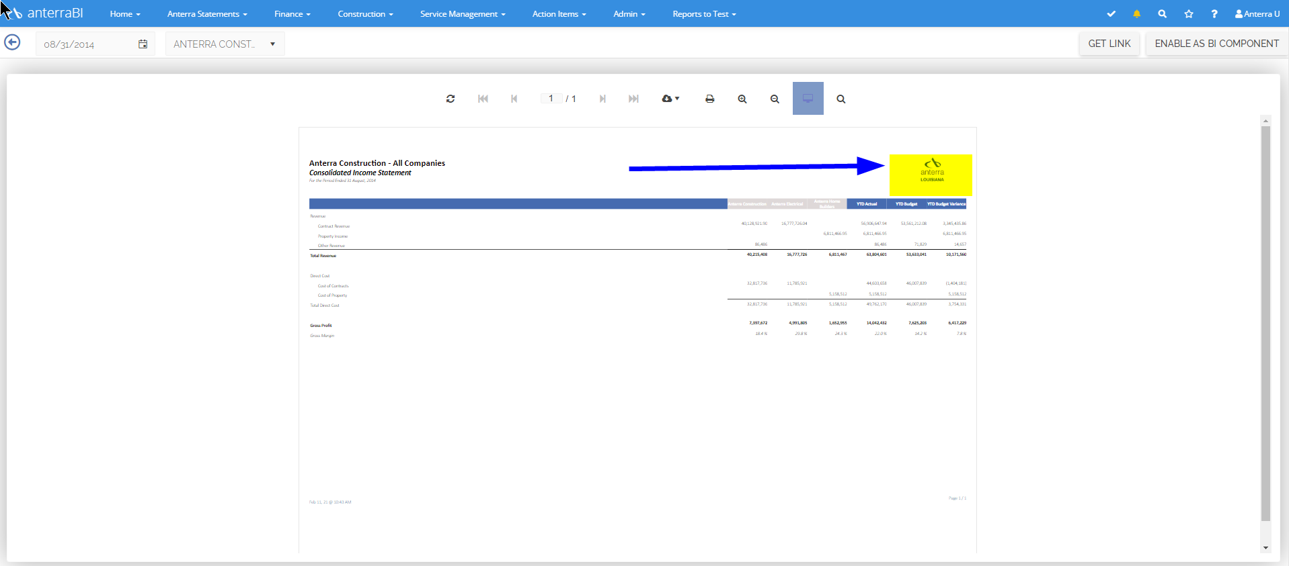Click the GET LINK button
The height and width of the screenshot is (566, 1289).
[x=1109, y=44]
